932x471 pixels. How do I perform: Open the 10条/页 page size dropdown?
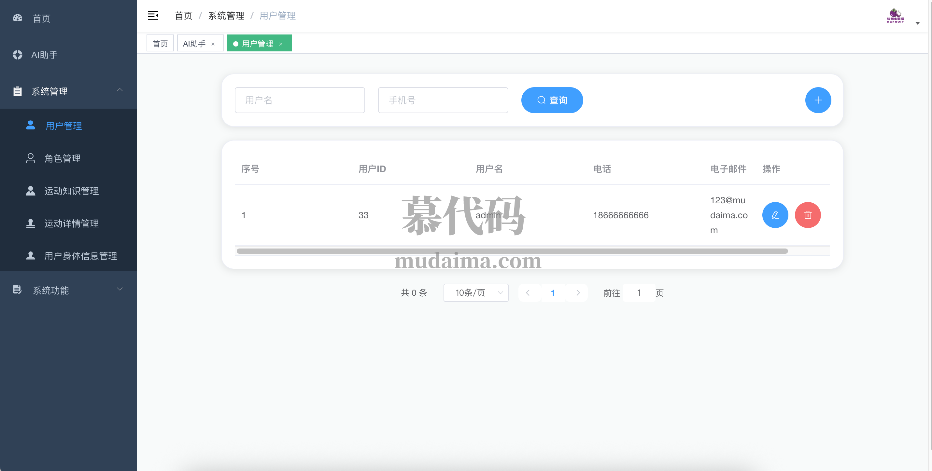click(x=475, y=293)
